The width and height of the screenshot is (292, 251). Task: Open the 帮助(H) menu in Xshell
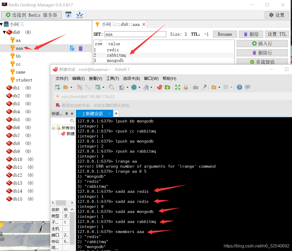point(169,79)
